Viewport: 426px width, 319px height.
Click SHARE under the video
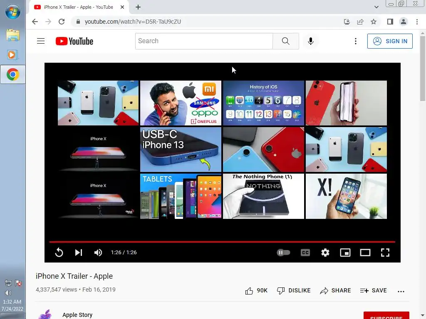tap(335, 290)
